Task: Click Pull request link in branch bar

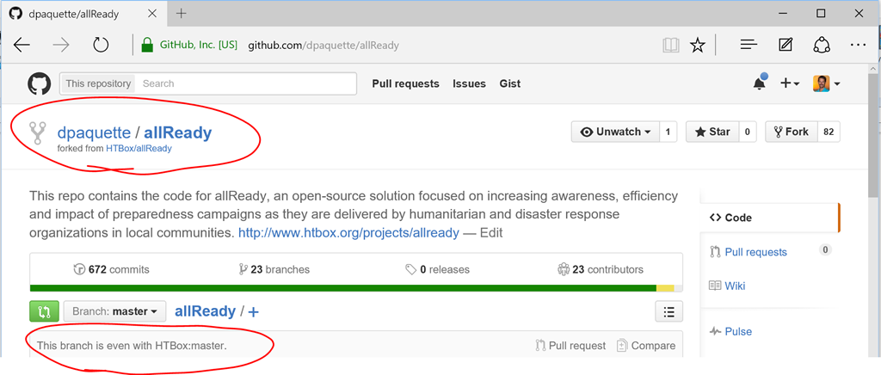Action: pyautogui.click(x=570, y=345)
